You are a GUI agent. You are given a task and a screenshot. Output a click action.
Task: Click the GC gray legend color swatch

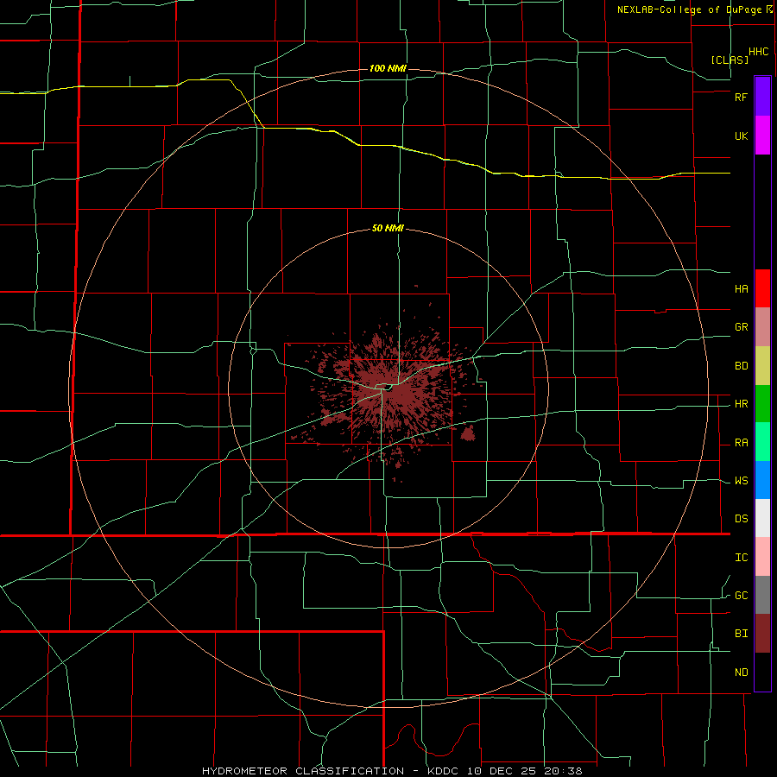tap(762, 595)
